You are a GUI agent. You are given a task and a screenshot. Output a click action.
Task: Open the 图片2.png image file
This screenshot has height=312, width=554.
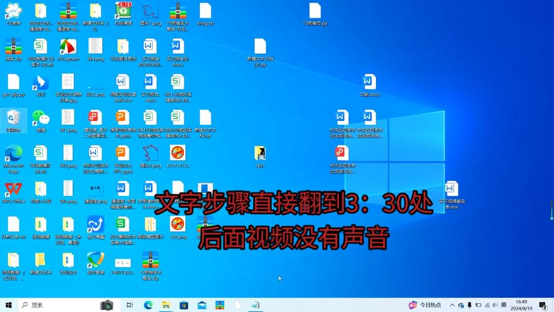click(x=151, y=157)
